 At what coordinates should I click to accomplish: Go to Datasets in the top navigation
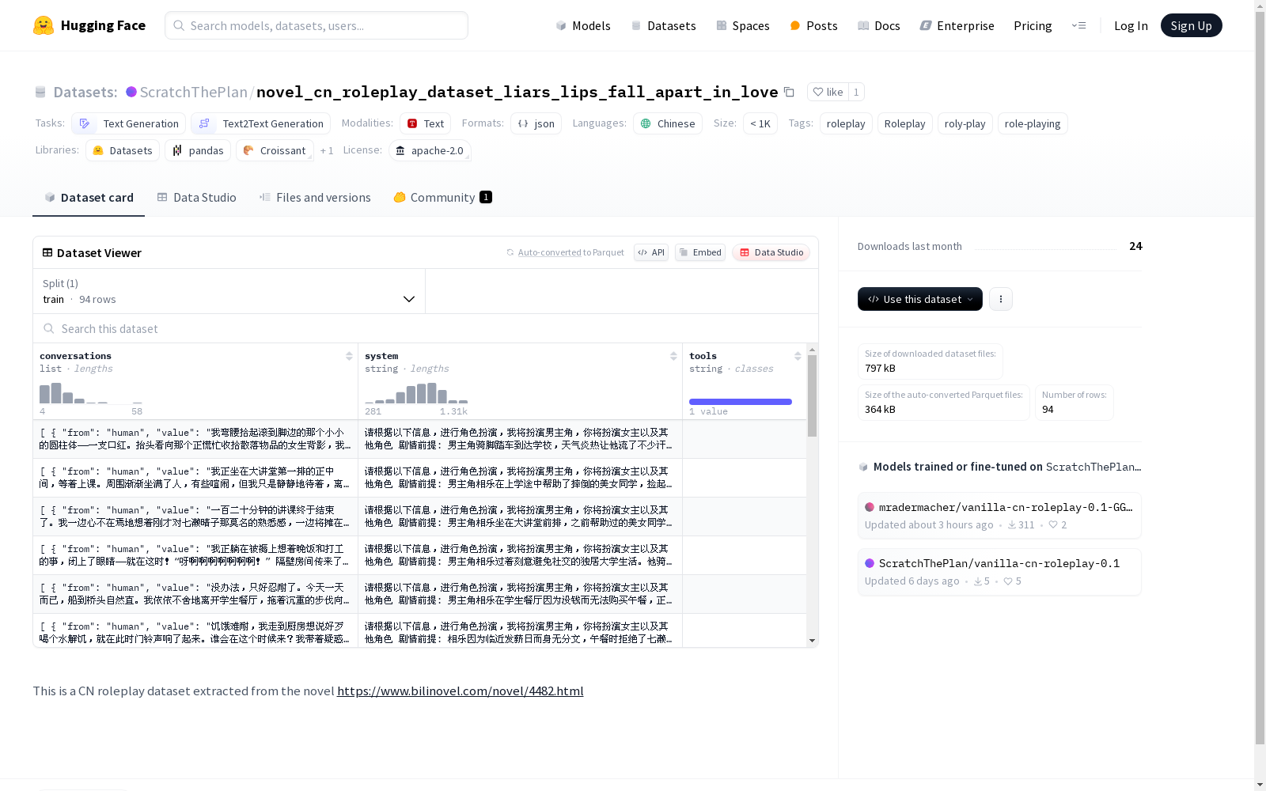pyautogui.click(x=663, y=25)
